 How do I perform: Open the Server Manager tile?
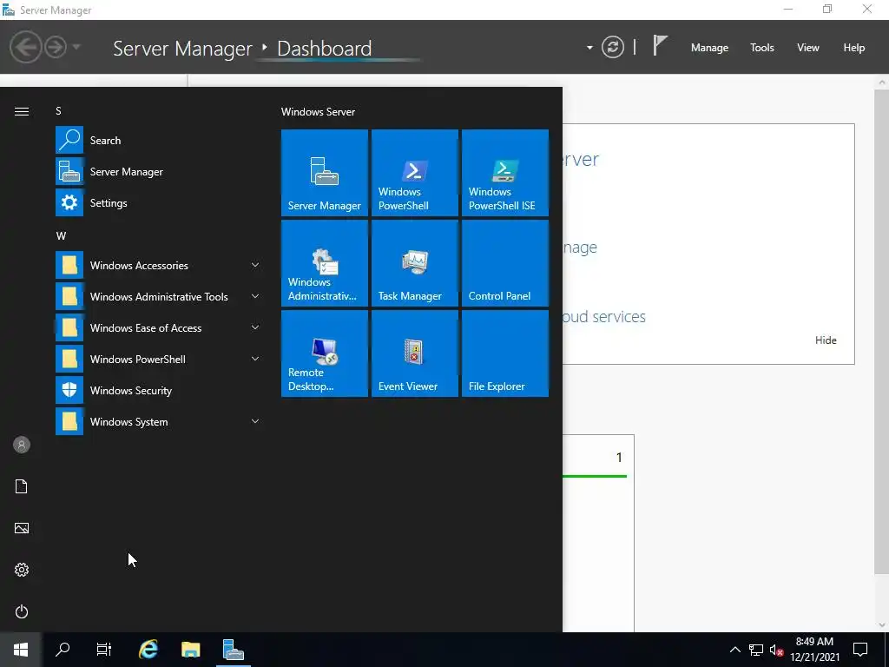click(x=325, y=173)
